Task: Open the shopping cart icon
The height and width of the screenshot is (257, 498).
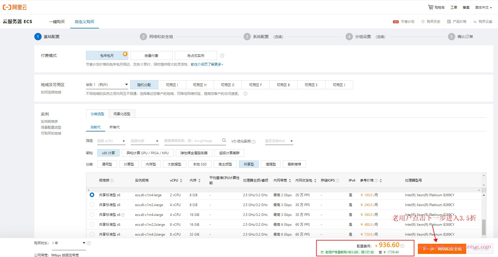Action: coord(431,7)
